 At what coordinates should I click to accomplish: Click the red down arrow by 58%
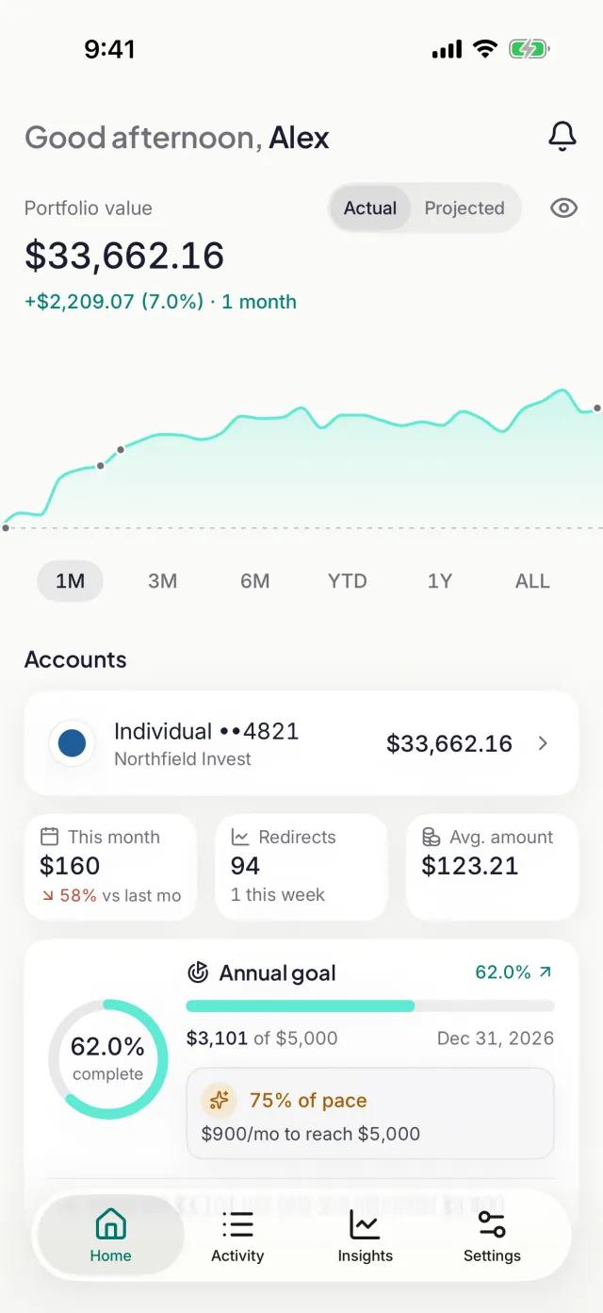[47, 896]
